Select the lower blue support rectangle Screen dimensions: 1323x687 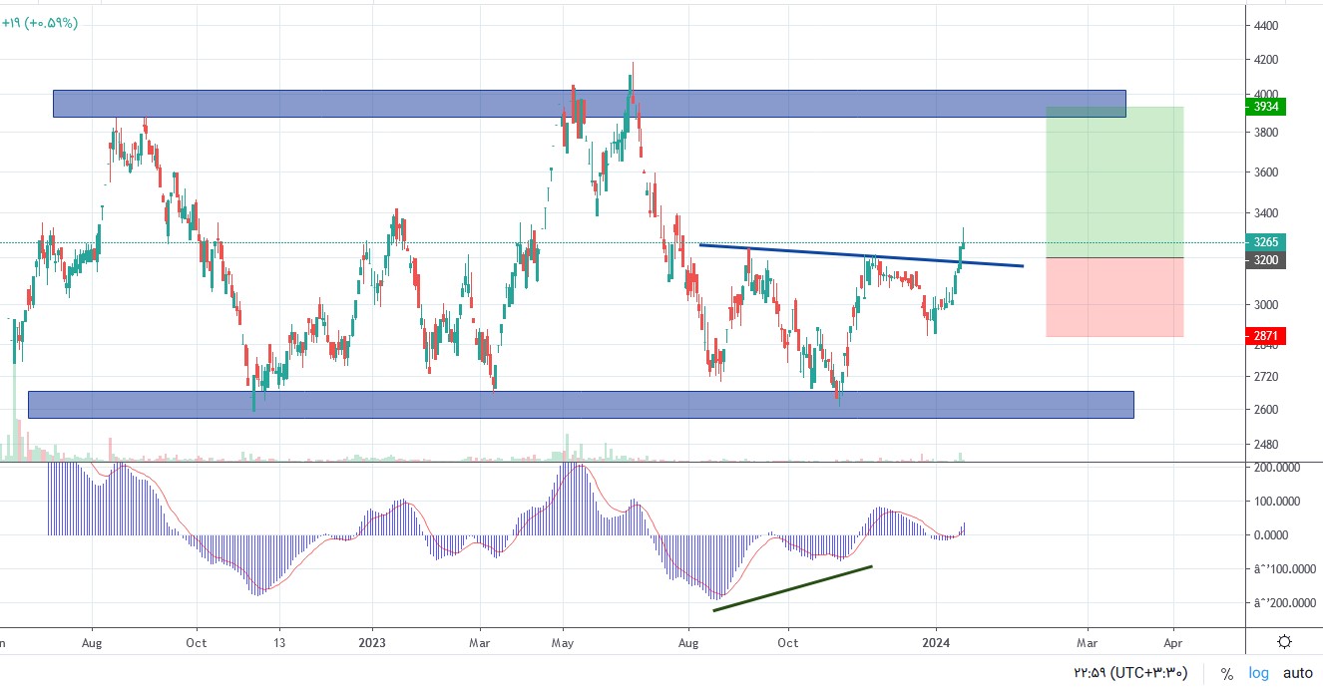pyautogui.click(x=581, y=404)
